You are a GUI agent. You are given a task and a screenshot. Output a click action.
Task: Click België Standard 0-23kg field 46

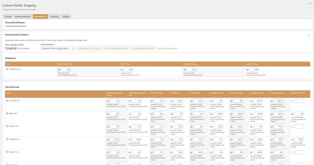(x=299, y=114)
